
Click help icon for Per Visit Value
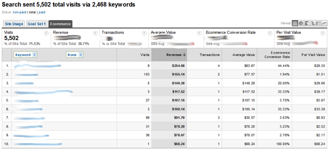click(323, 33)
